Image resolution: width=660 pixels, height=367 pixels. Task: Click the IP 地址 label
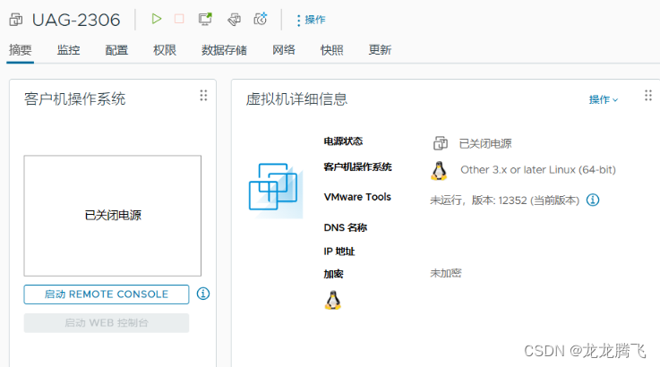[x=339, y=252]
